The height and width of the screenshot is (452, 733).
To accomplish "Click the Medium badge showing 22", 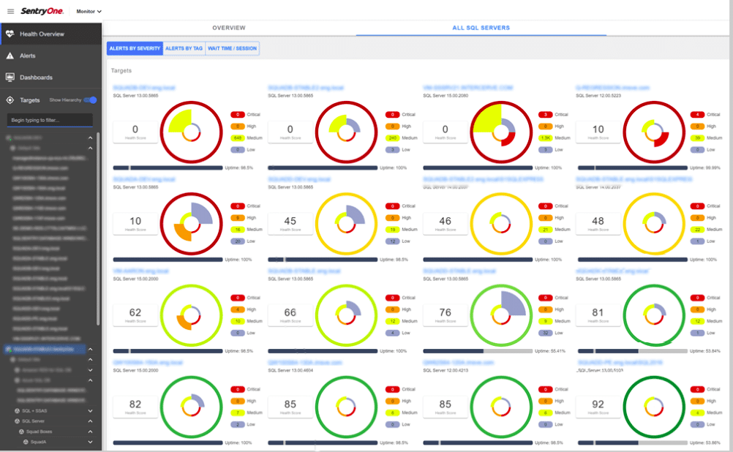I will coord(697,230).
